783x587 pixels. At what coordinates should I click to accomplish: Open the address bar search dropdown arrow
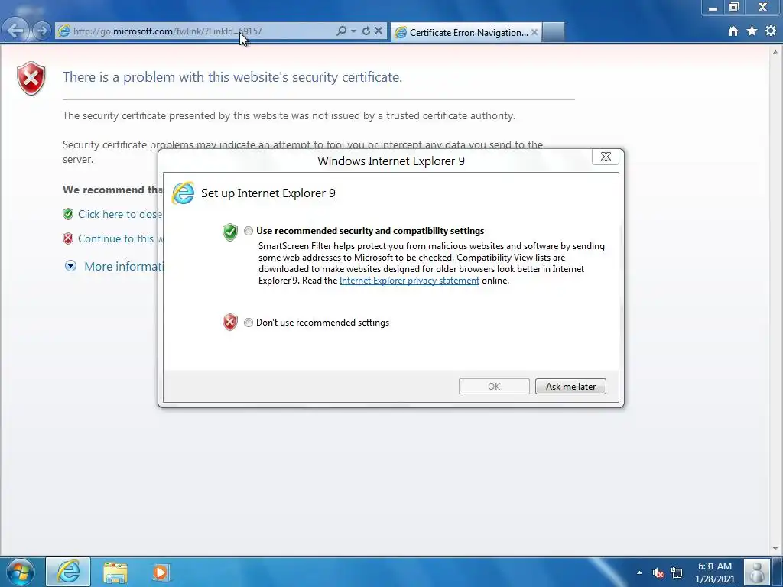353,31
